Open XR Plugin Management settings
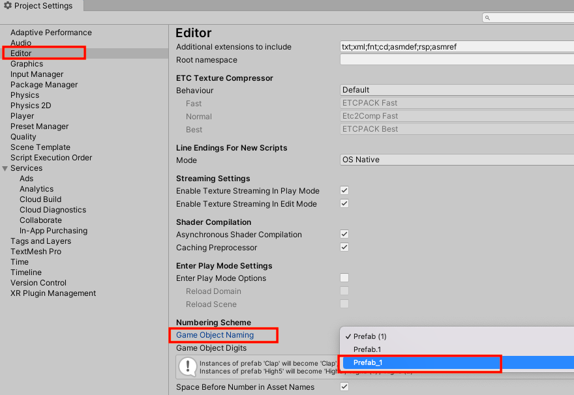Screen dimensions: 574x395 click(53, 293)
